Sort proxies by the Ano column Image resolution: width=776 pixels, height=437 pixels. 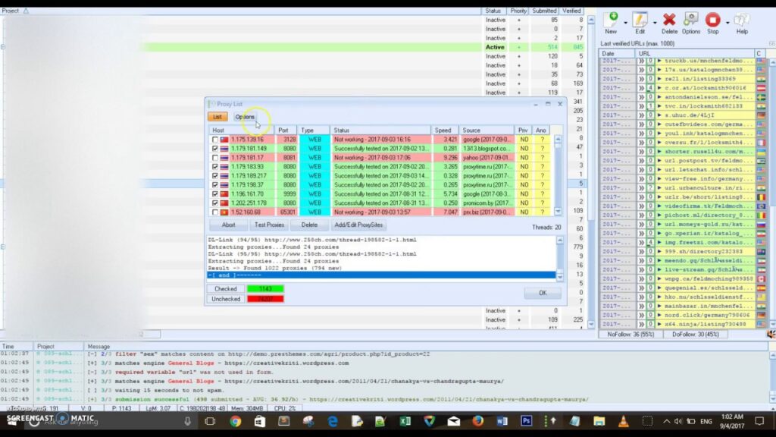pyautogui.click(x=541, y=130)
